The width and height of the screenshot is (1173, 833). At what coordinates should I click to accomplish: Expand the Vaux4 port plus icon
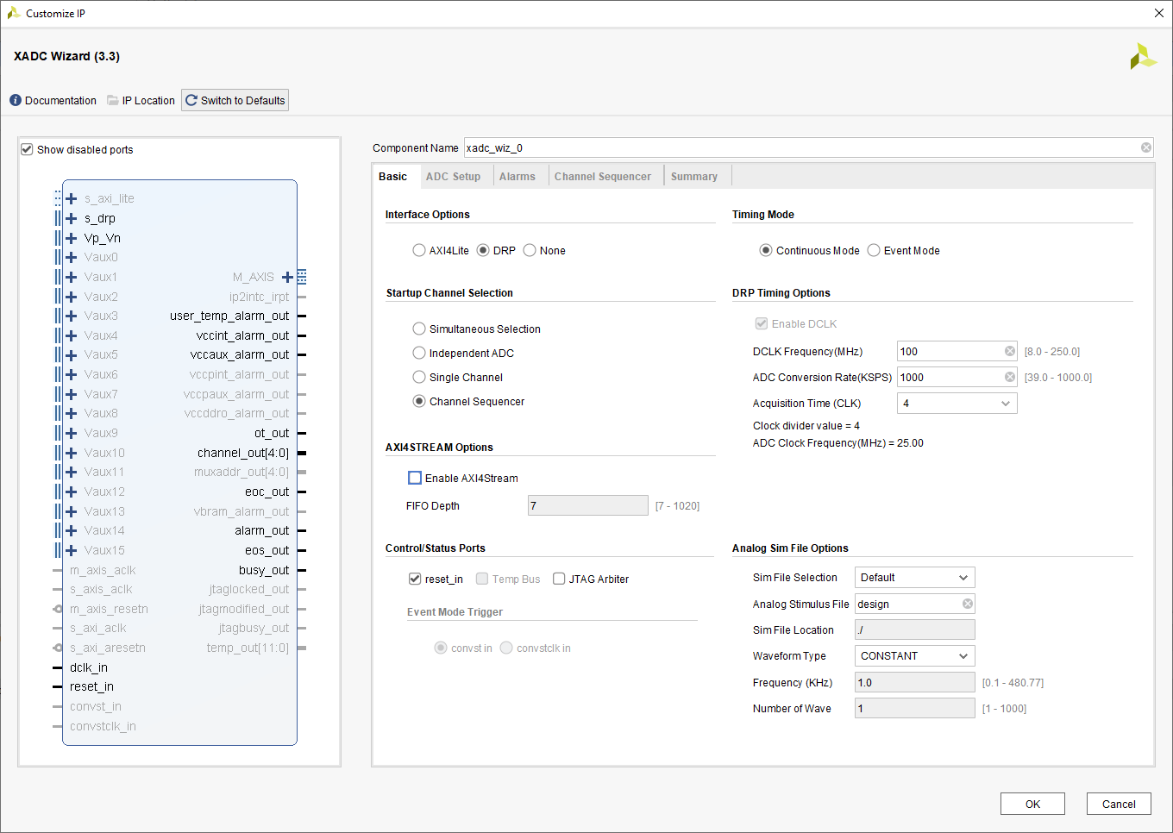[72, 335]
